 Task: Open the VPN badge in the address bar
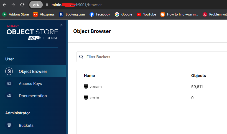(x=36, y=5)
